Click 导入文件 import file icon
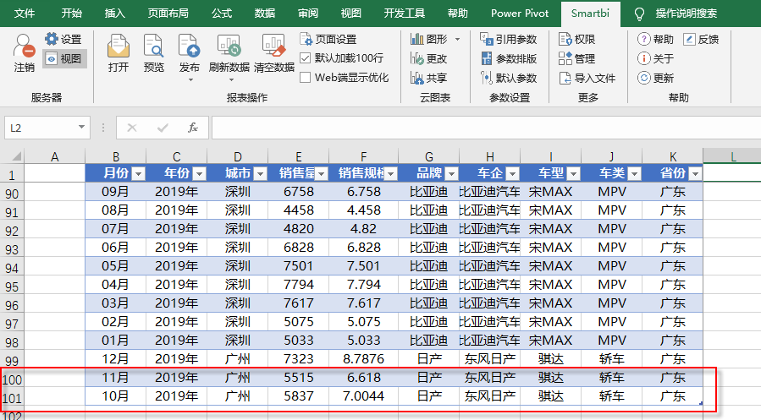 [x=565, y=78]
